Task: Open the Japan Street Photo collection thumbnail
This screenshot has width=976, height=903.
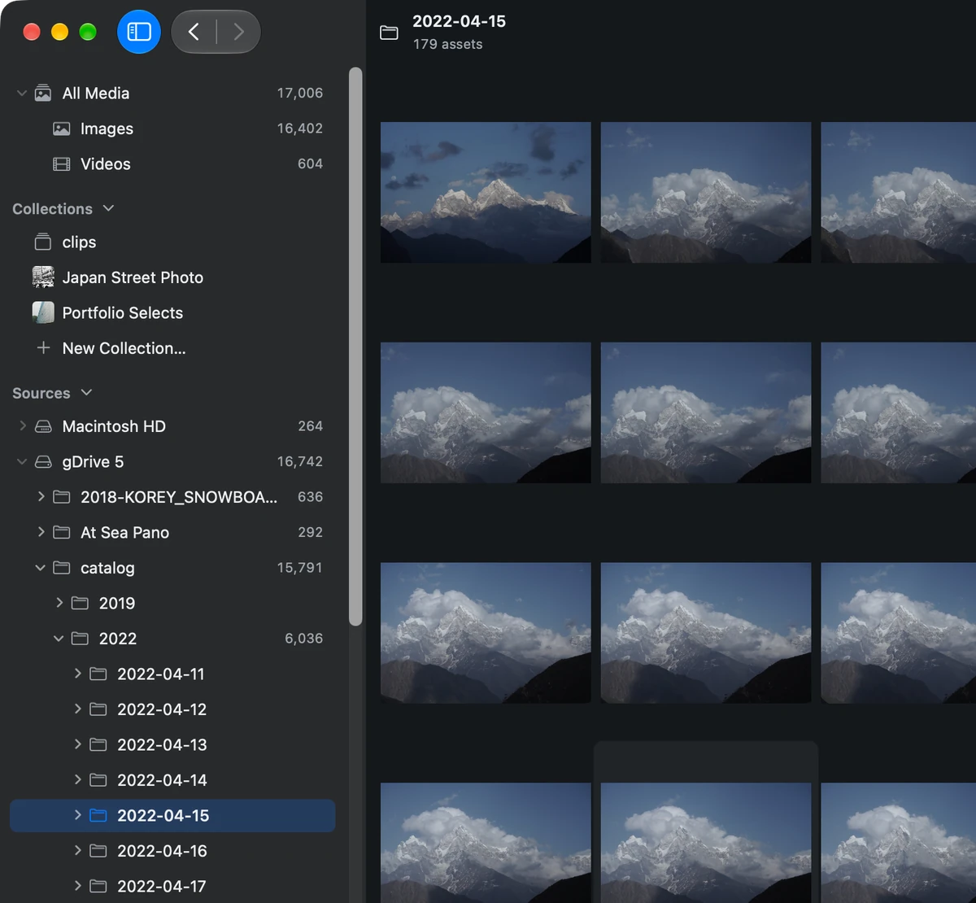Action: pos(43,277)
